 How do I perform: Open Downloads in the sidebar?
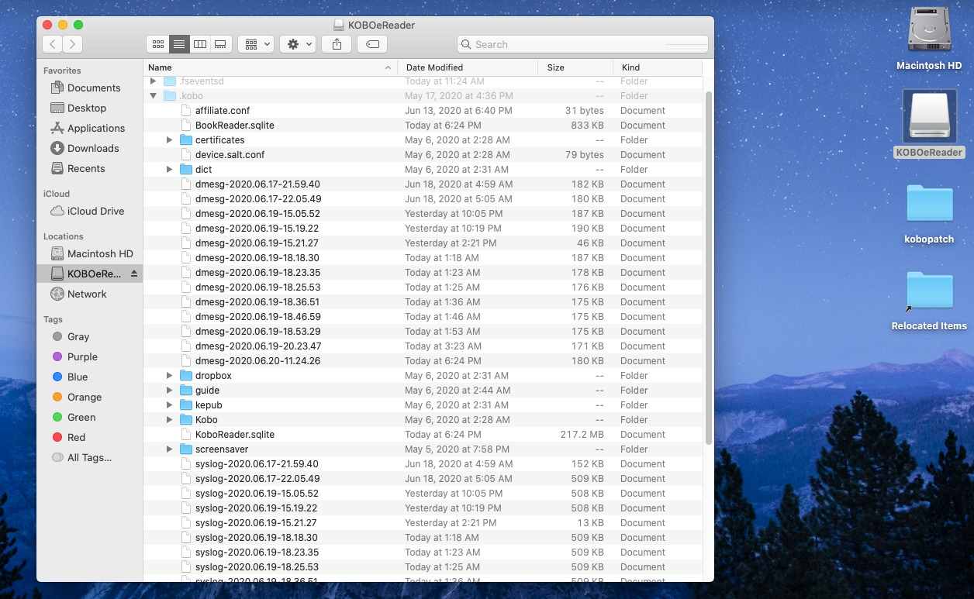(x=93, y=148)
